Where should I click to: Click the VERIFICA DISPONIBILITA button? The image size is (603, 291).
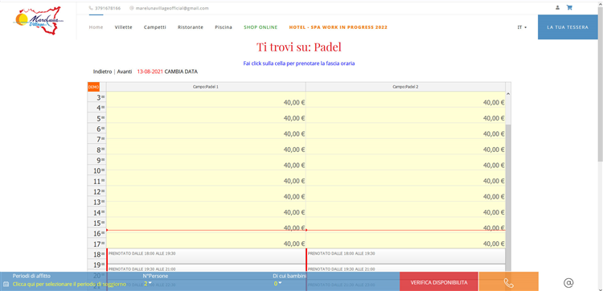click(x=439, y=282)
